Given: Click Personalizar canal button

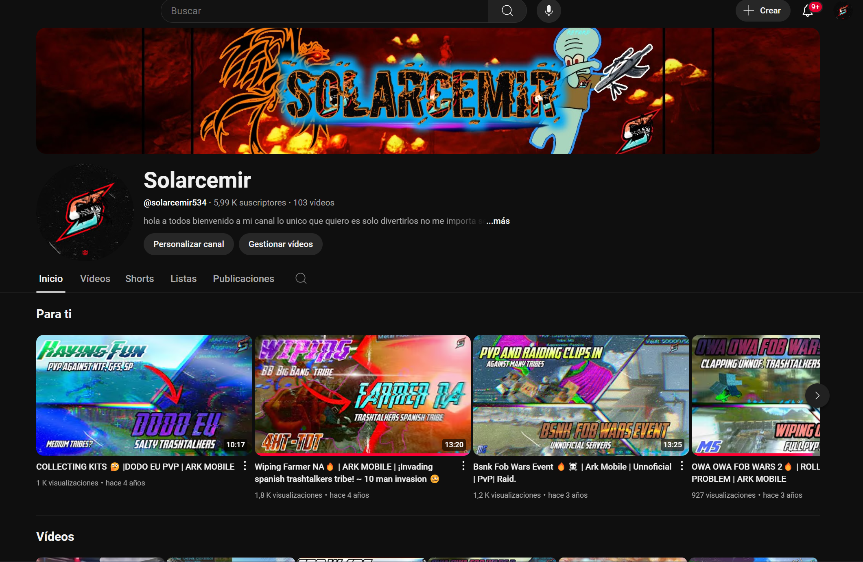Looking at the screenshot, I should [x=188, y=244].
